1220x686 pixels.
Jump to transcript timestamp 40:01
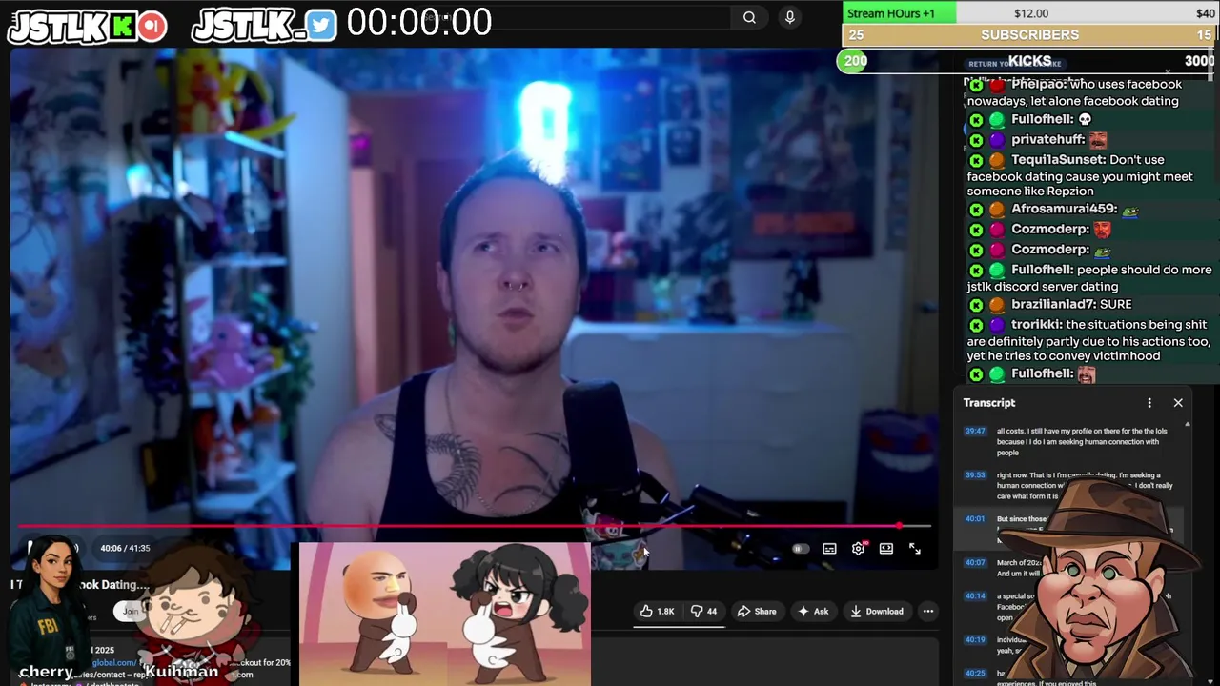tap(974, 519)
